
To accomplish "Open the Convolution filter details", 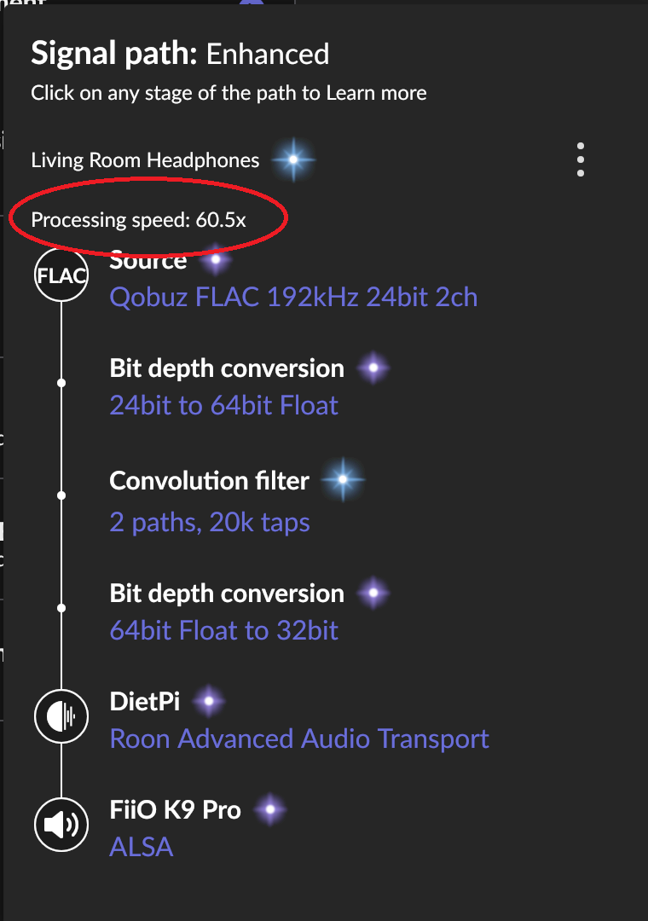I will pyautogui.click(x=209, y=480).
